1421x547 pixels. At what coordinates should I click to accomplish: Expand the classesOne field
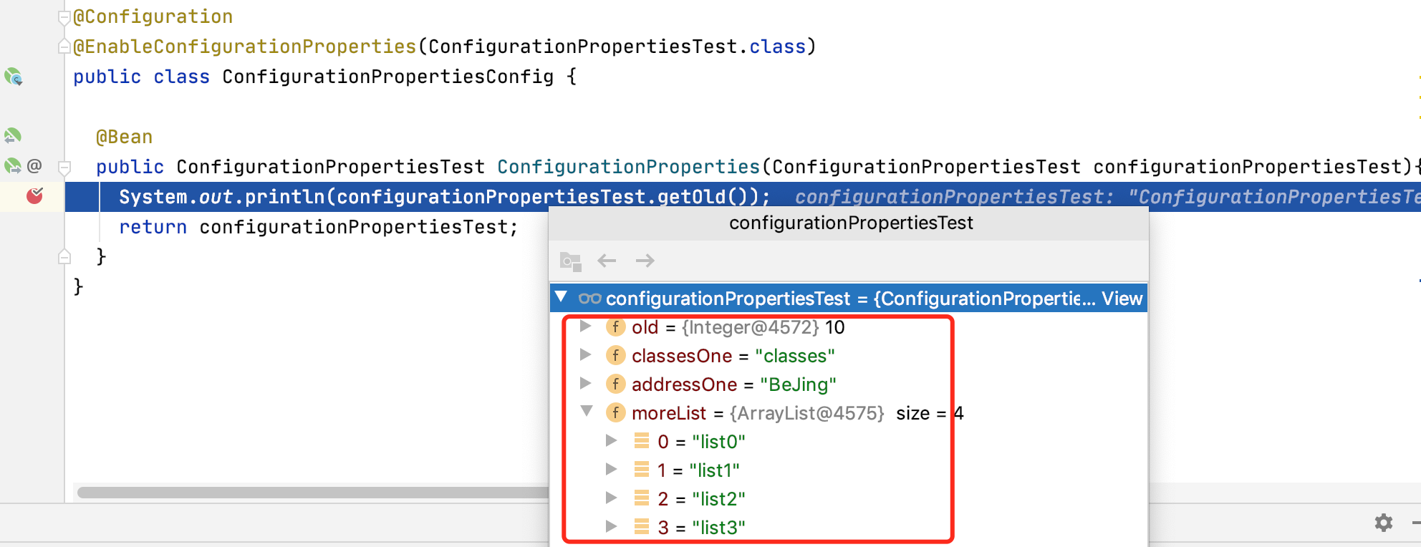click(x=586, y=355)
